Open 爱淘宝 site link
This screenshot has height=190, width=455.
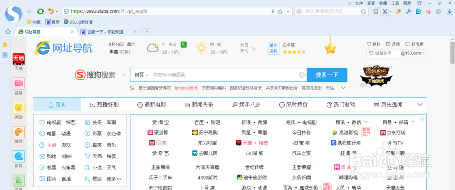[161, 122]
